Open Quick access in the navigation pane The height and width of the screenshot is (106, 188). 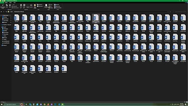pos(6,15)
